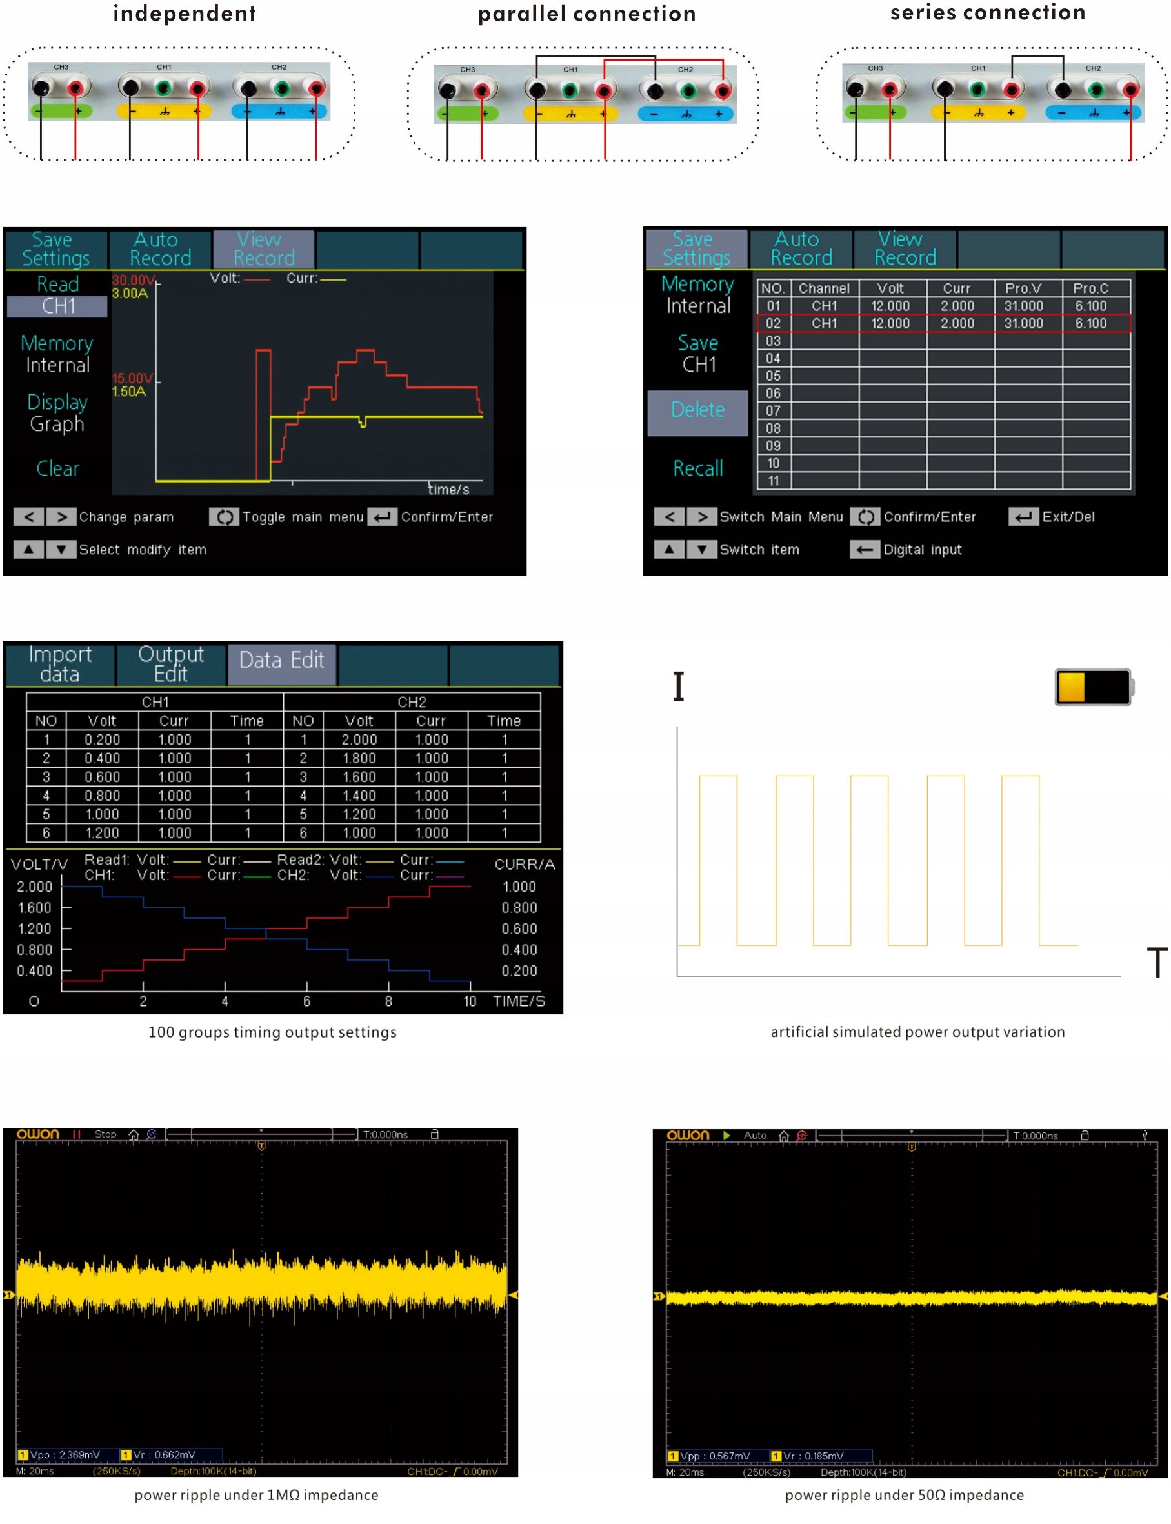Click the right arrow key beside Switch Main Menu
1171x1524 pixels.
click(702, 517)
